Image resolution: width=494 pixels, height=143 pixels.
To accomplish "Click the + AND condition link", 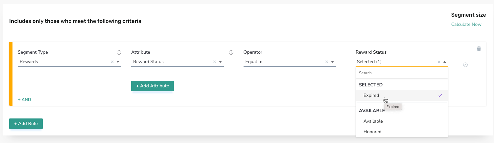I will (x=24, y=99).
